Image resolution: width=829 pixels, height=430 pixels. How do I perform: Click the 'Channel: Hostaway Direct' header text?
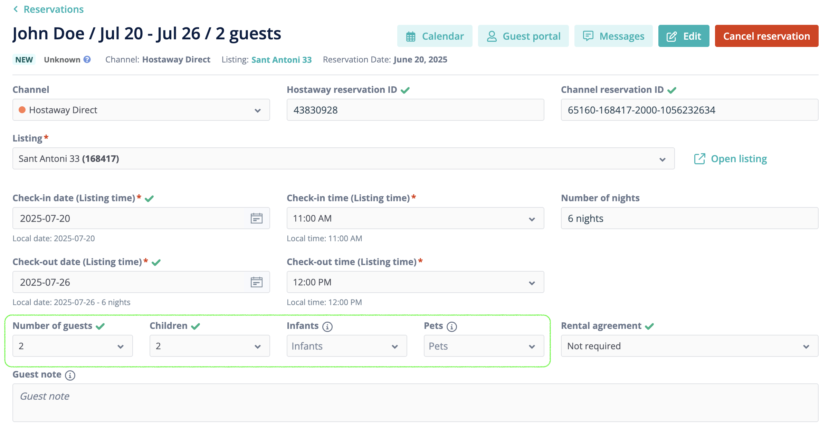(x=158, y=60)
